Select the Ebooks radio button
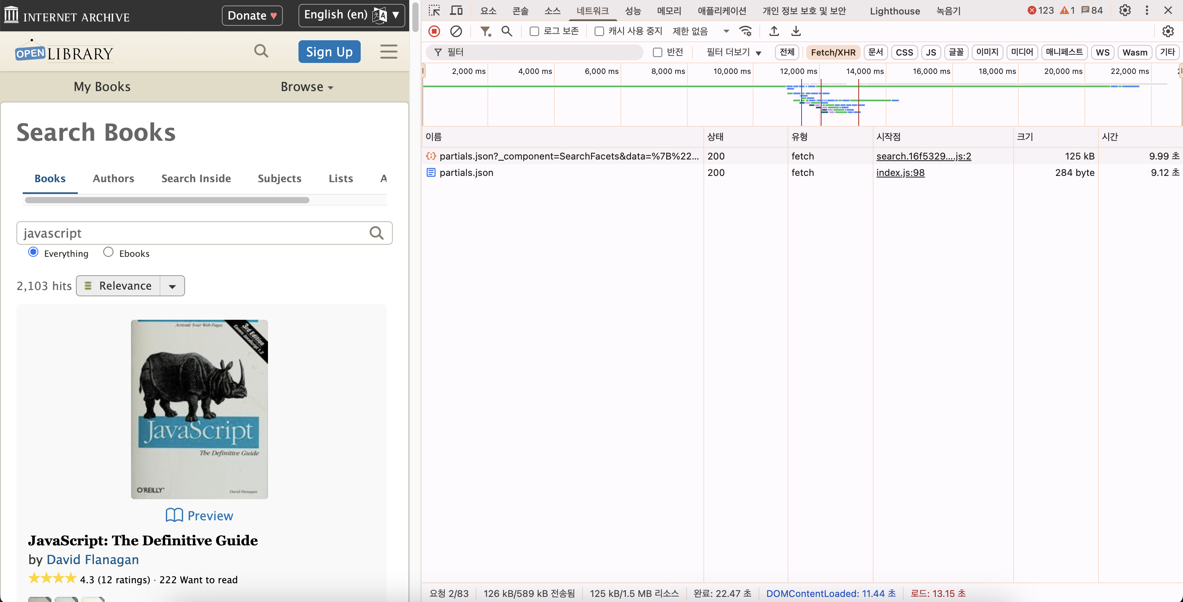The image size is (1183, 602). click(x=108, y=253)
